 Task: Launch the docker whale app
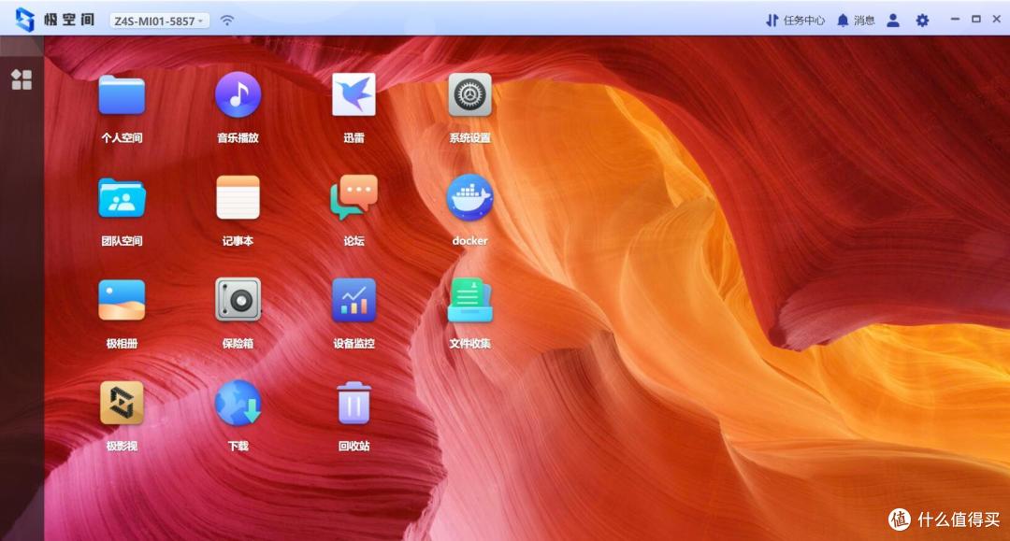[x=469, y=197]
